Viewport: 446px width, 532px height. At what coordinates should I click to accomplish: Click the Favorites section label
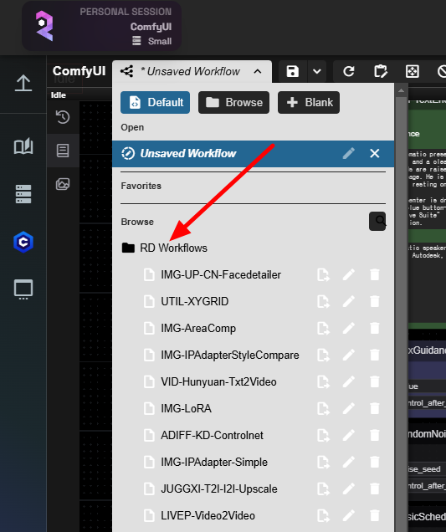[x=141, y=186]
